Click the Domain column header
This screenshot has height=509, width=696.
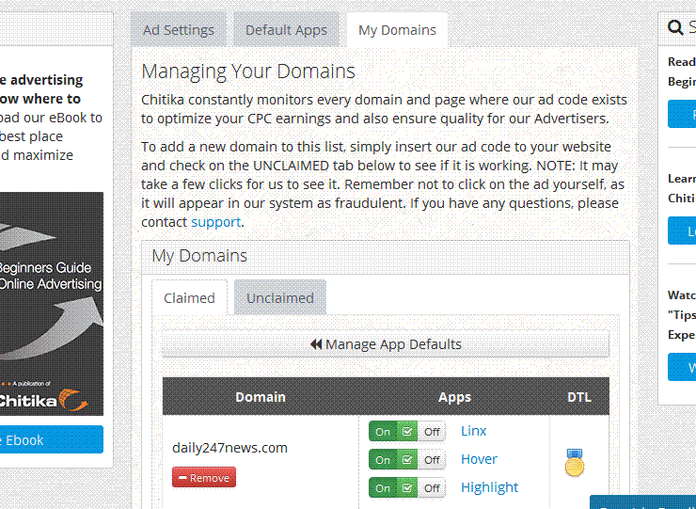(x=261, y=397)
